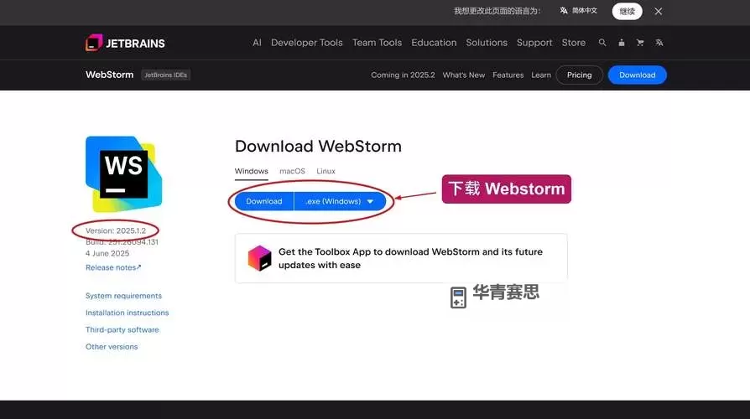Open the Release notes link
Image resolution: width=750 pixels, height=419 pixels.
point(113,267)
